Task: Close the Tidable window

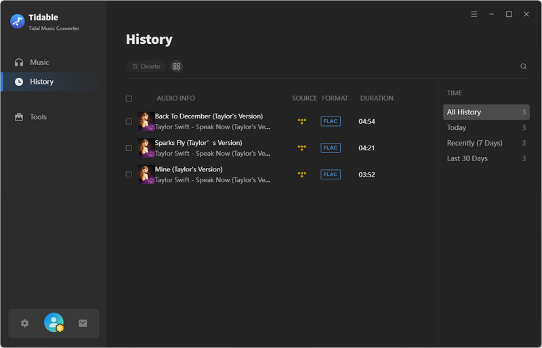Action: (x=526, y=14)
